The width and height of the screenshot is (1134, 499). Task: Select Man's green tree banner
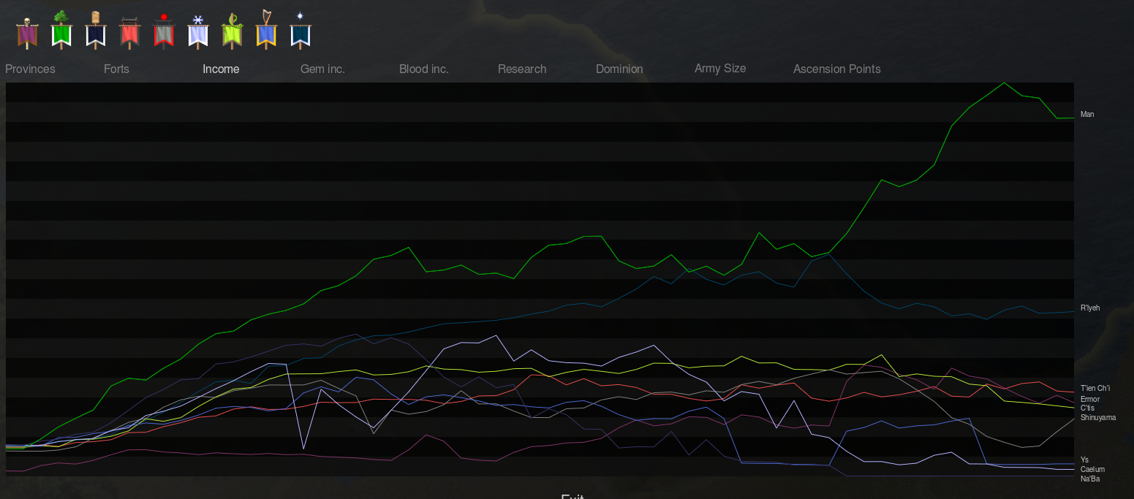[61, 31]
